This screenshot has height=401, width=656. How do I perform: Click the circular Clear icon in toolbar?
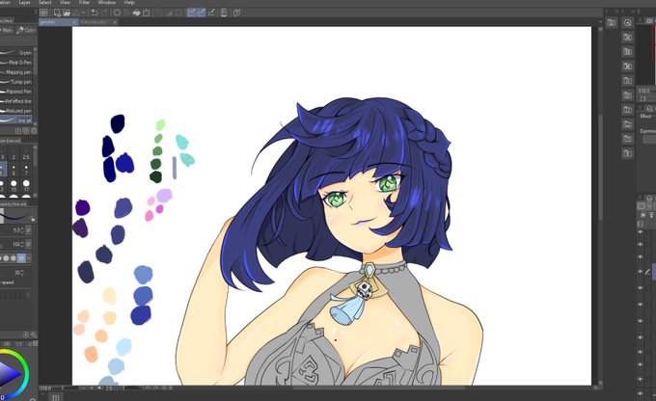click(x=117, y=13)
